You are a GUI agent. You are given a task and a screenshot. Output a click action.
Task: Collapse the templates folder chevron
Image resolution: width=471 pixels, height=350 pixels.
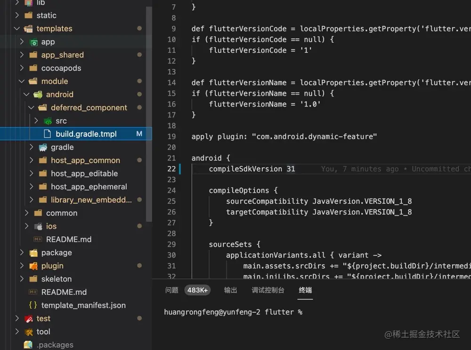[x=17, y=29]
